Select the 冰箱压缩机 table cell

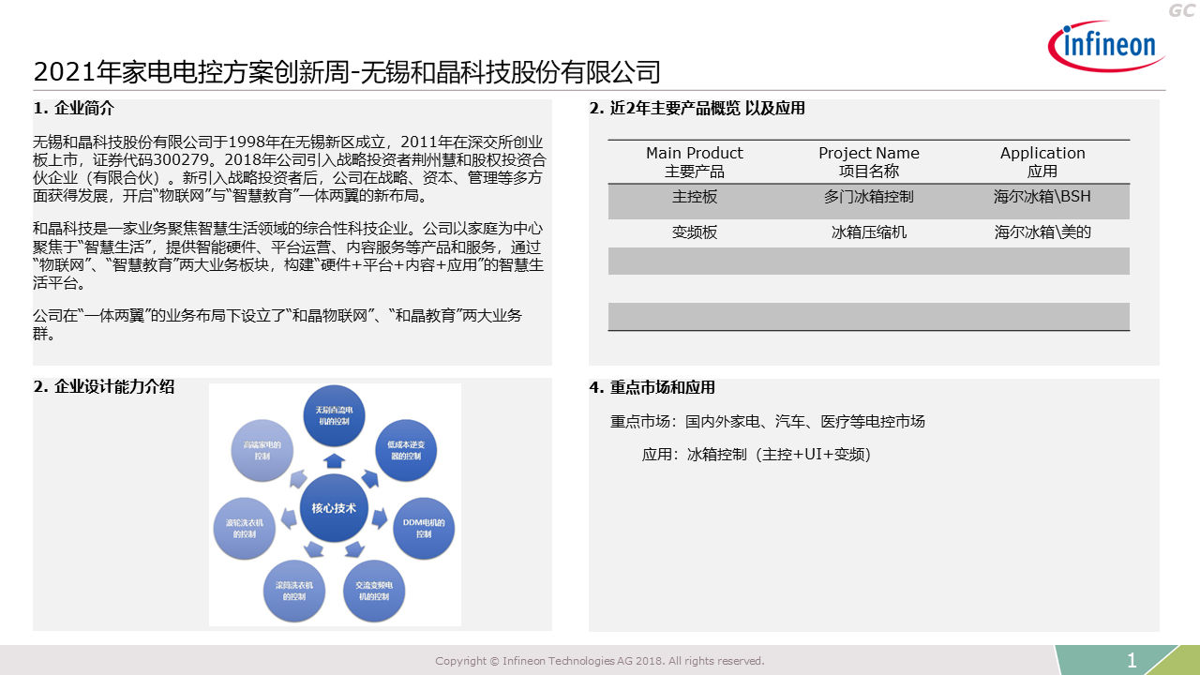(x=869, y=232)
